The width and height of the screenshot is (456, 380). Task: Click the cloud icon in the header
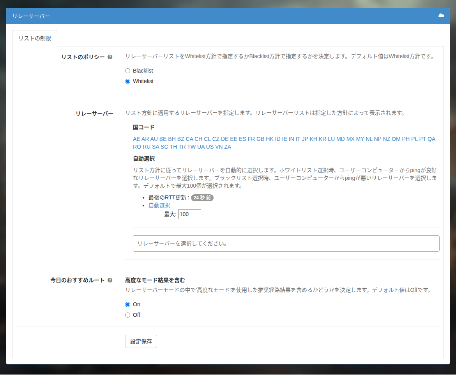(x=441, y=16)
